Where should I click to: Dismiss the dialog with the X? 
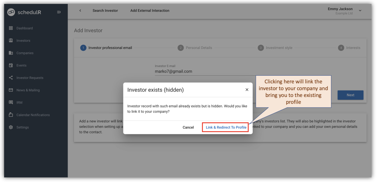(247, 89)
